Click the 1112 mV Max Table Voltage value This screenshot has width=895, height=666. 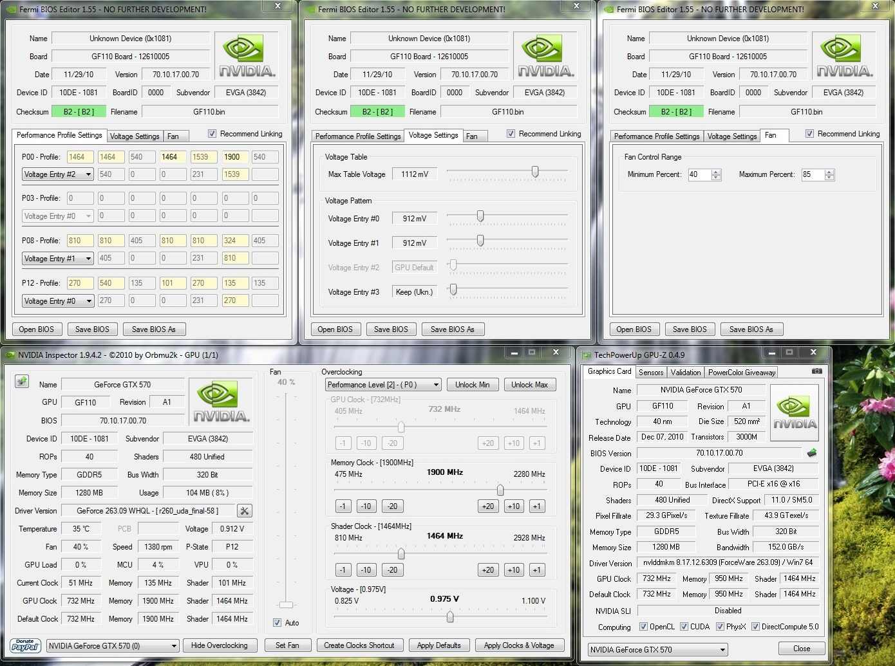pos(415,174)
